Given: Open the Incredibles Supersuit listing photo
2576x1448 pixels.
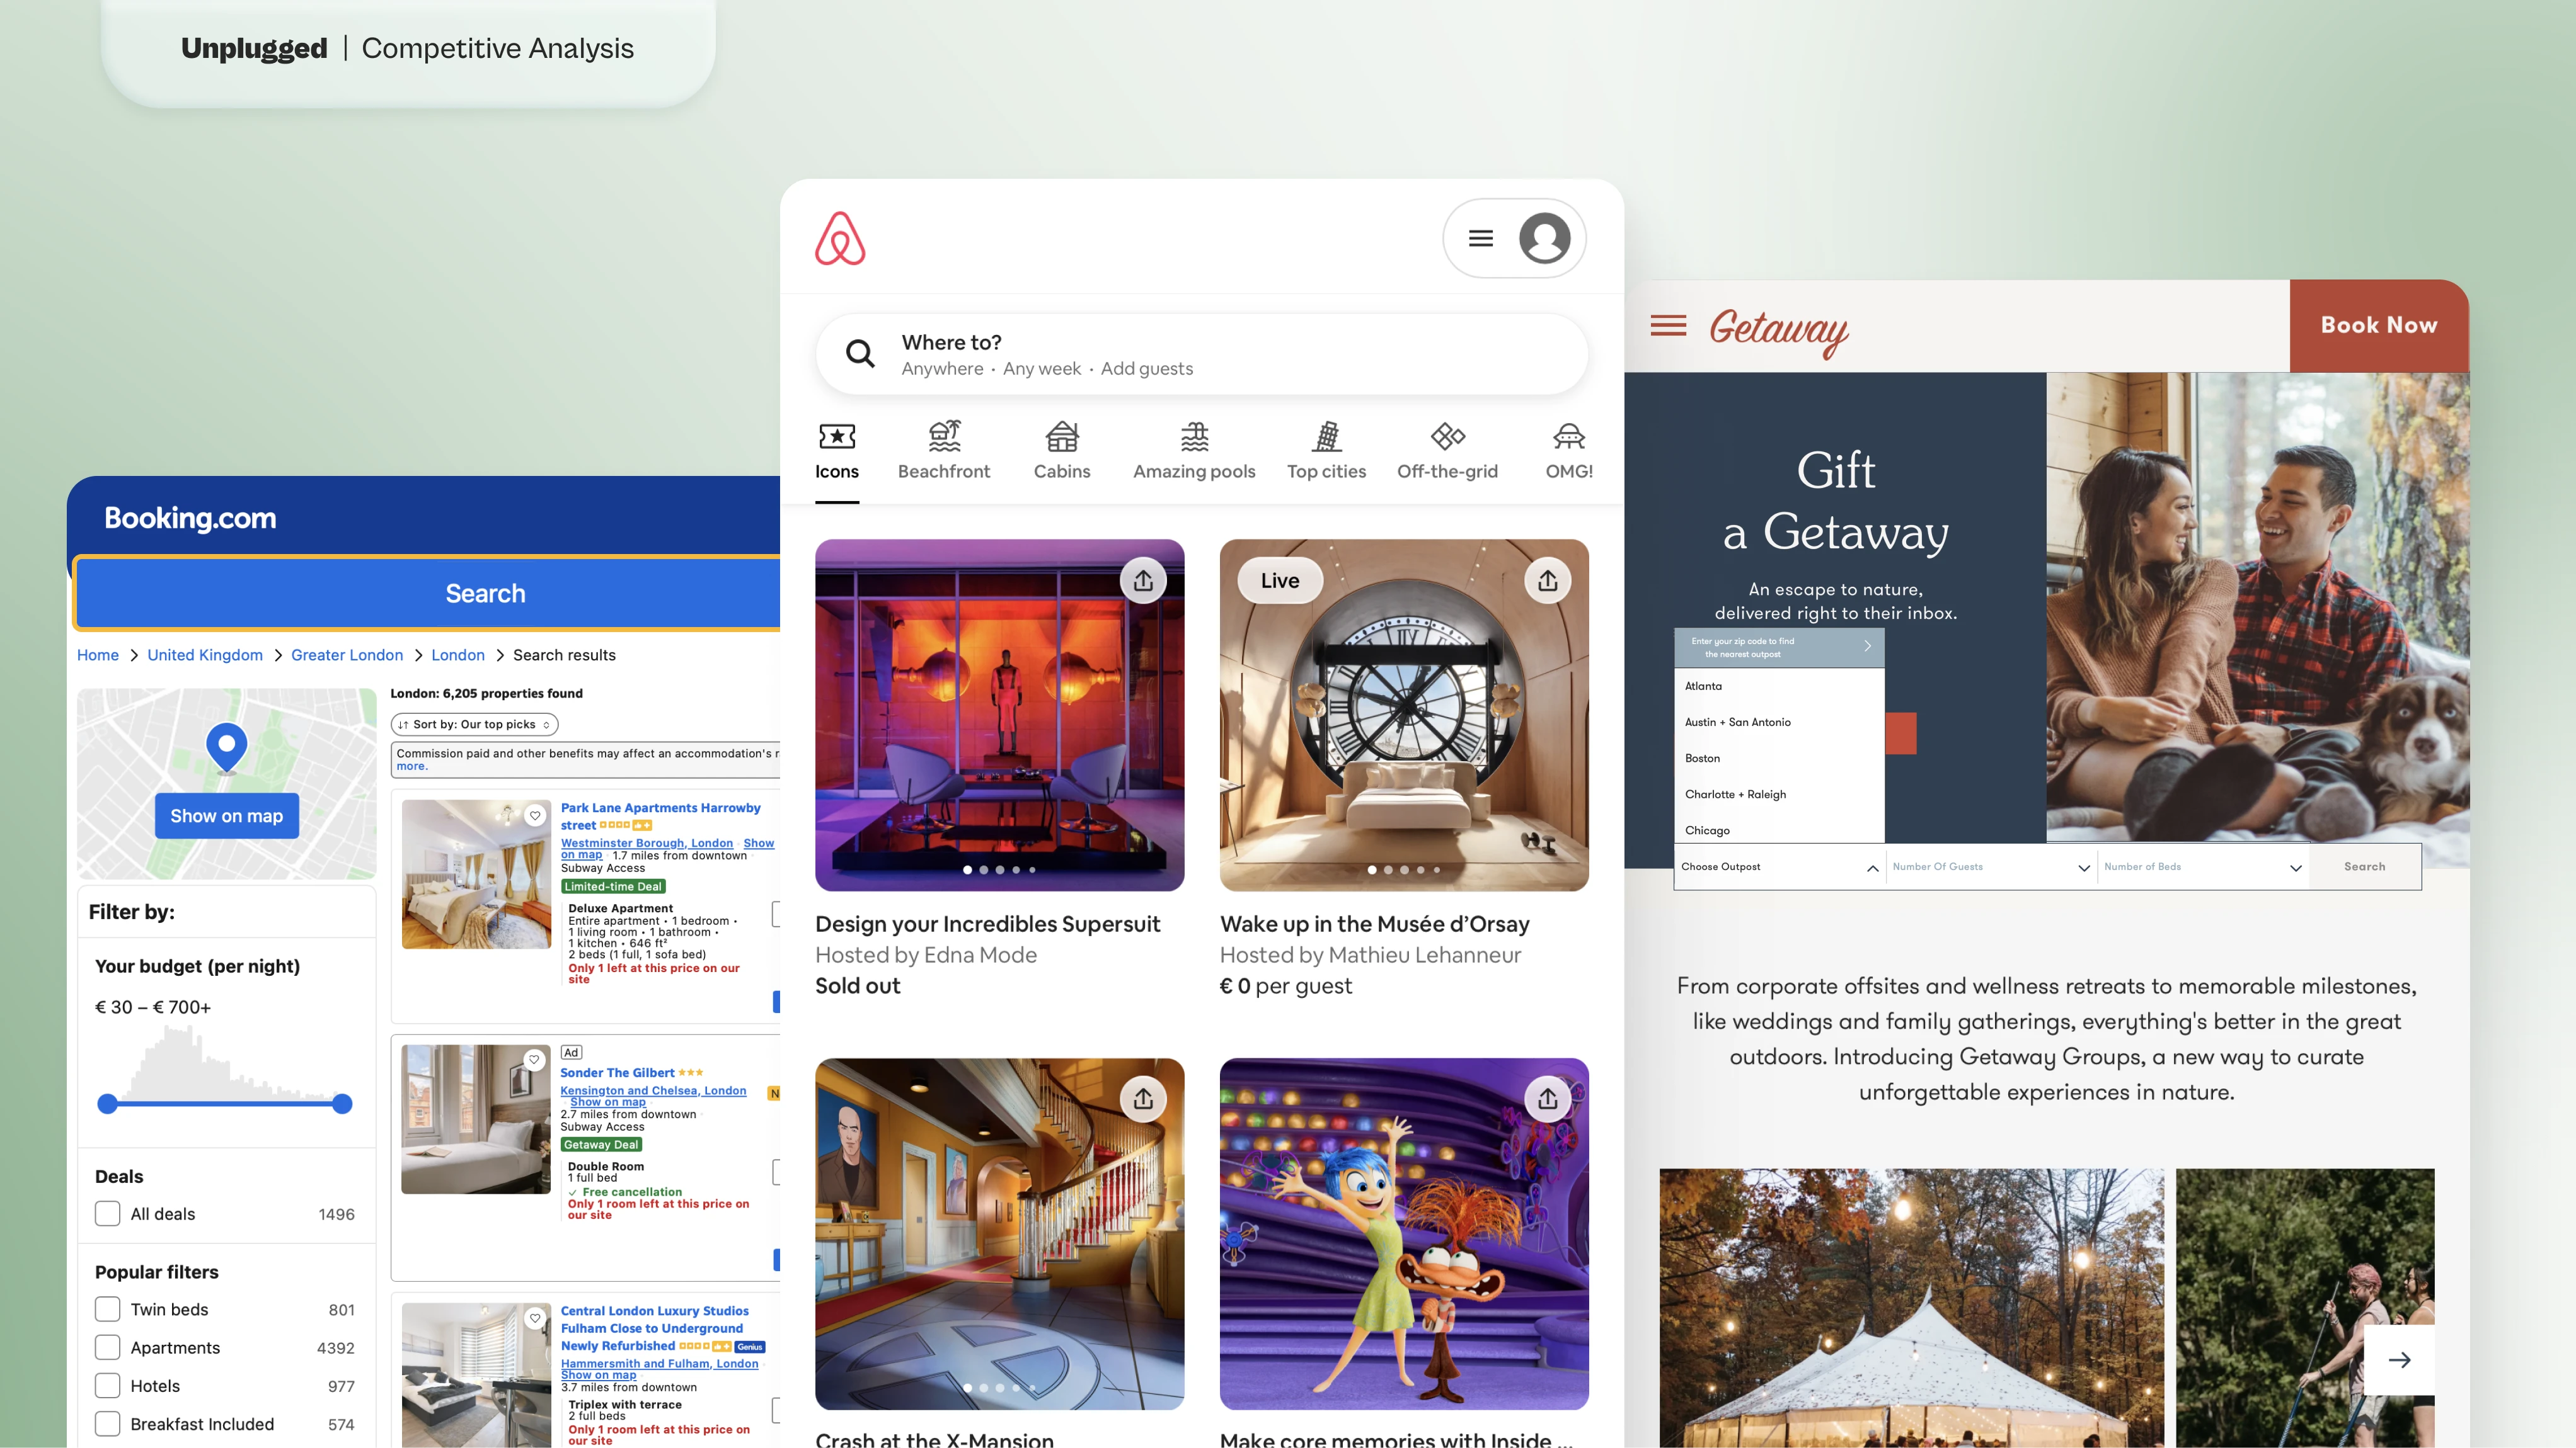Looking at the screenshot, I should point(999,715).
